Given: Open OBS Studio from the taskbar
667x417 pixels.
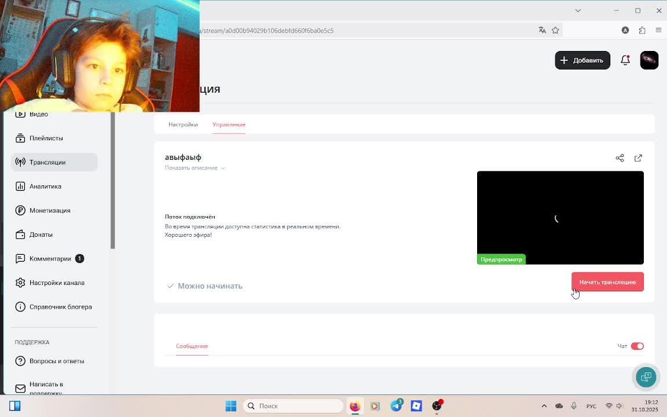Looking at the screenshot, I should coord(437,406).
